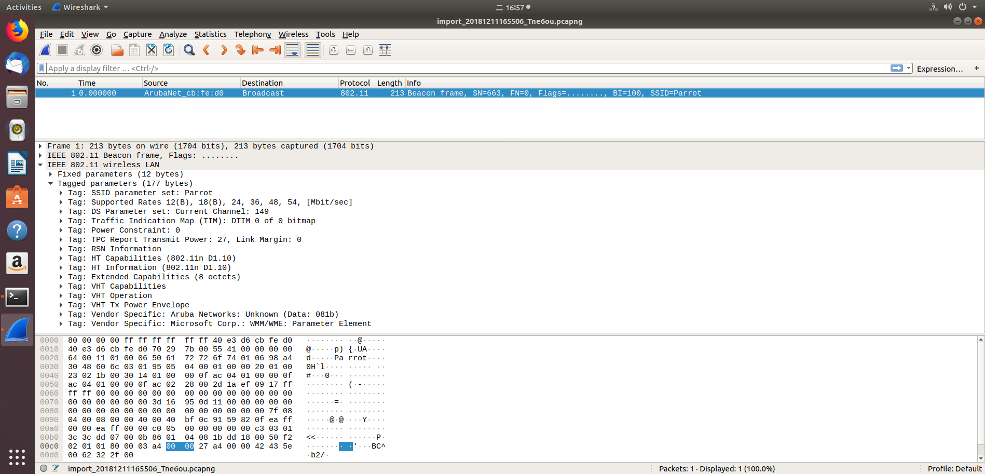Open the Wireless menu
The width and height of the screenshot is (985, 474).
pos(293,34)
